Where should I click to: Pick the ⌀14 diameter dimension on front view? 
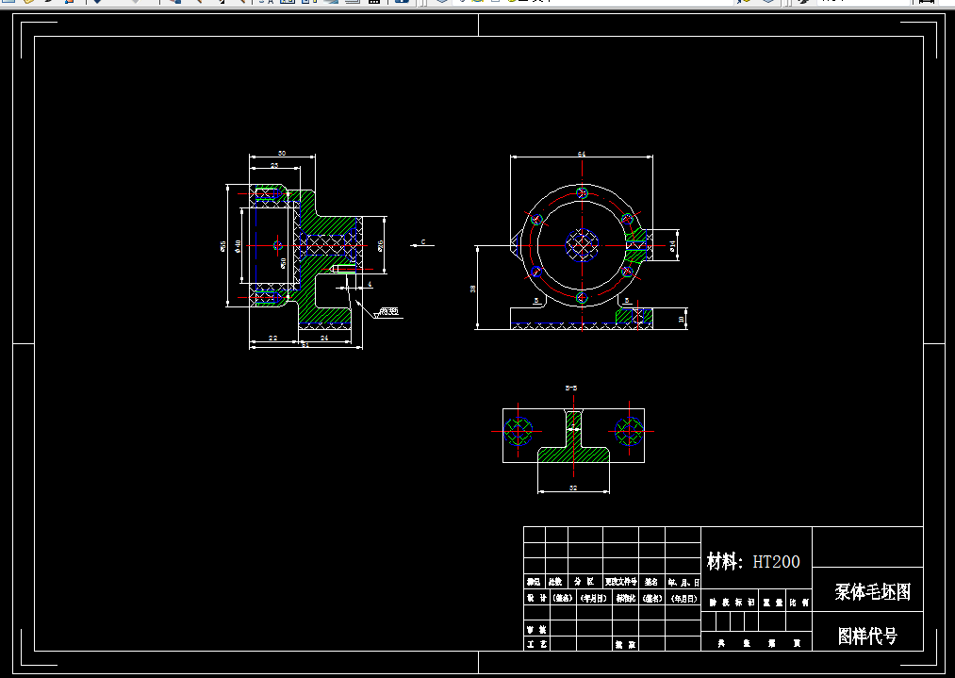(x=672, y=245)
